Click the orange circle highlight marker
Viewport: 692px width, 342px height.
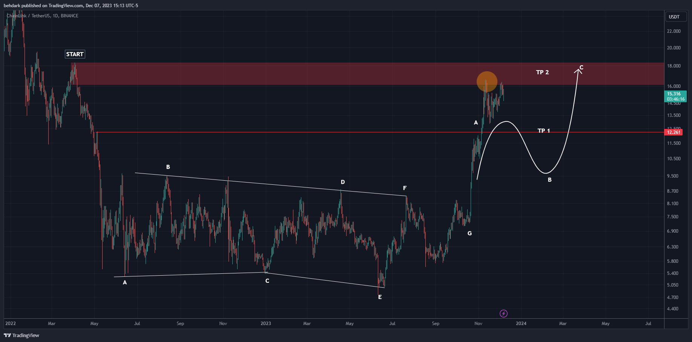[x=487, y=81]
